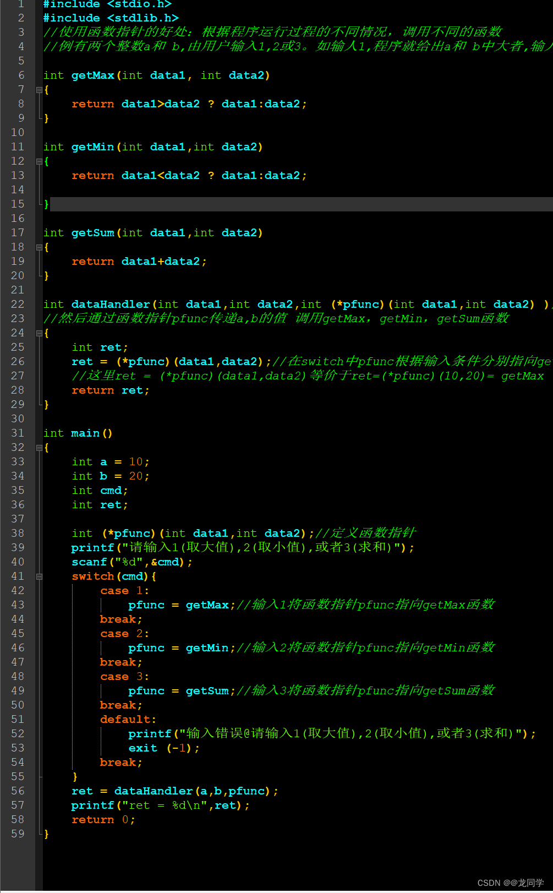This screenshot has width=553, height=893.
Task: Click 'int ret;' inside dataHandler
Action: tap(100, 347)
